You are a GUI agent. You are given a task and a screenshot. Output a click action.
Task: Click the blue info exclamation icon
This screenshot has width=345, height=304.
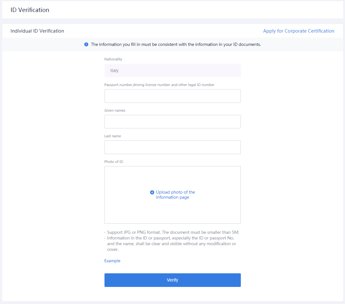point(86,44)
